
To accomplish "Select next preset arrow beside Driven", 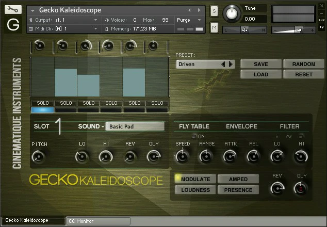I will 231,64.
